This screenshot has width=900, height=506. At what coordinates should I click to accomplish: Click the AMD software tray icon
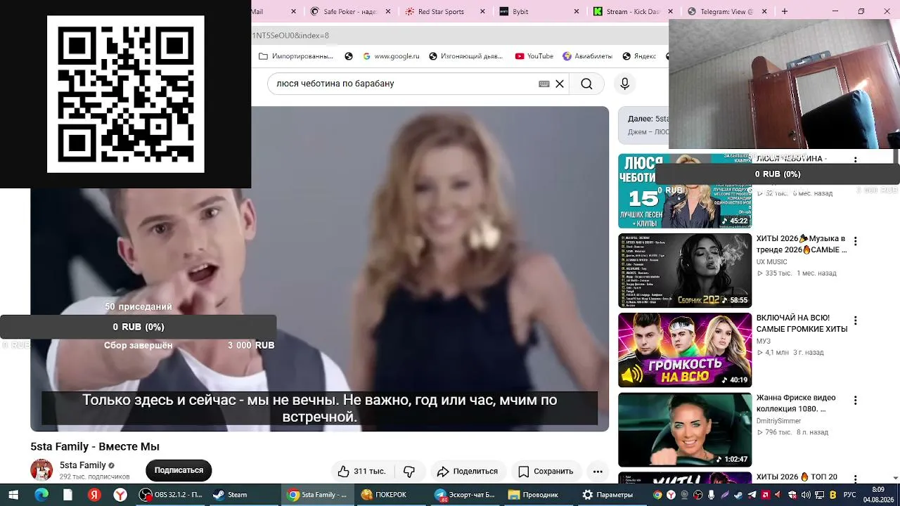coord(765,495)
